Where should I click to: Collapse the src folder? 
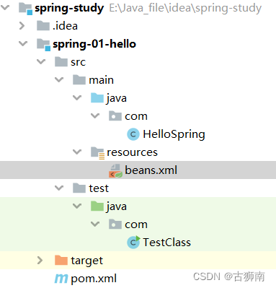pos(41,62)
